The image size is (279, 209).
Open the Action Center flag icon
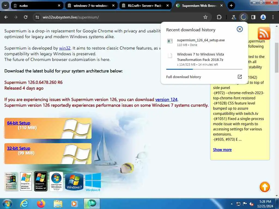tap(245, 204)
